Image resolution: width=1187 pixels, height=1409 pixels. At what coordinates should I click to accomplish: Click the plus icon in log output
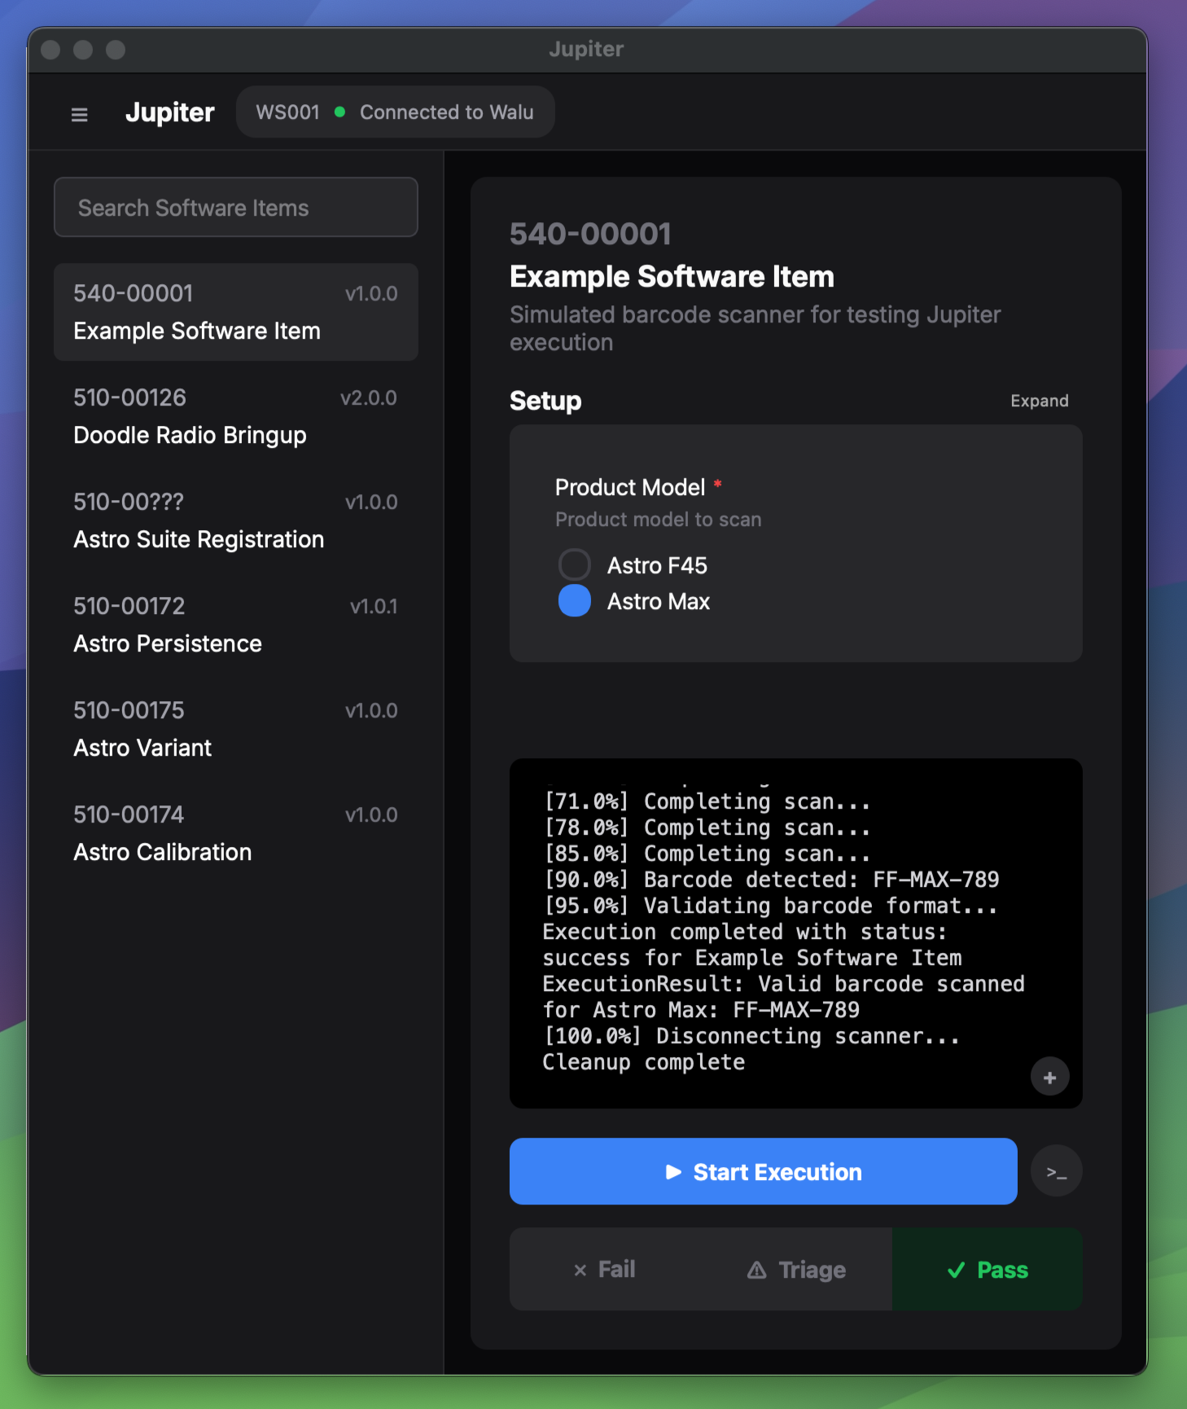click(x=1049, y=1077)
